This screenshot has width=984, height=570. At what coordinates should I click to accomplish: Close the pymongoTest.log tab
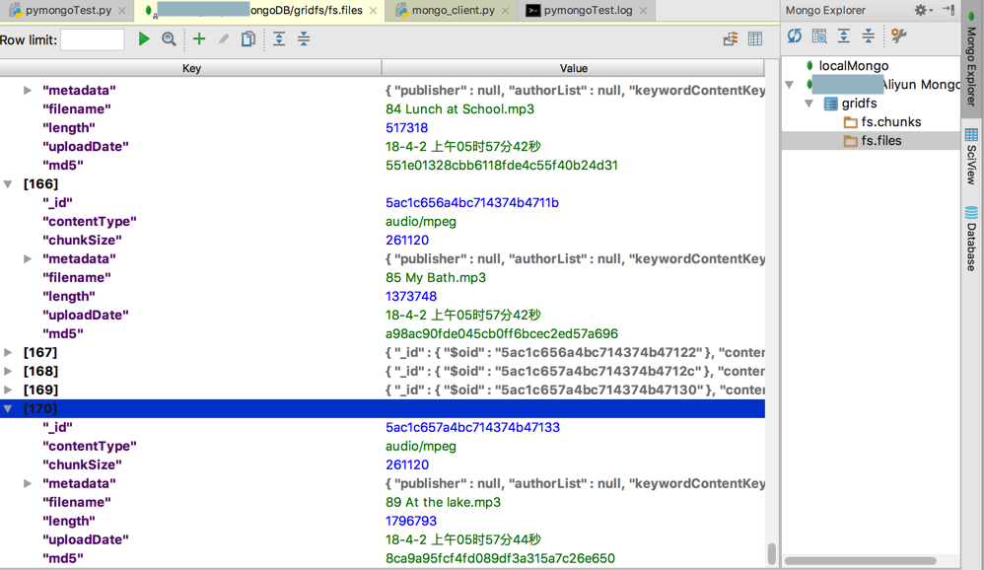click(x=643, y=11)
